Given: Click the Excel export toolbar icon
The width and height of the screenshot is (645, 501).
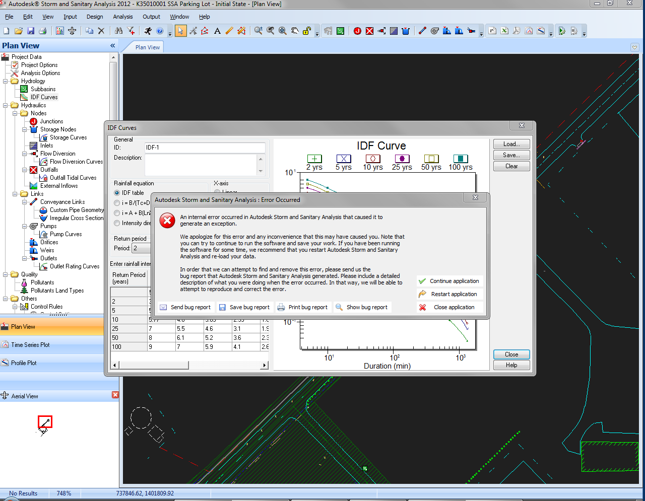Looking at the screenshot, I should (504, 31).
